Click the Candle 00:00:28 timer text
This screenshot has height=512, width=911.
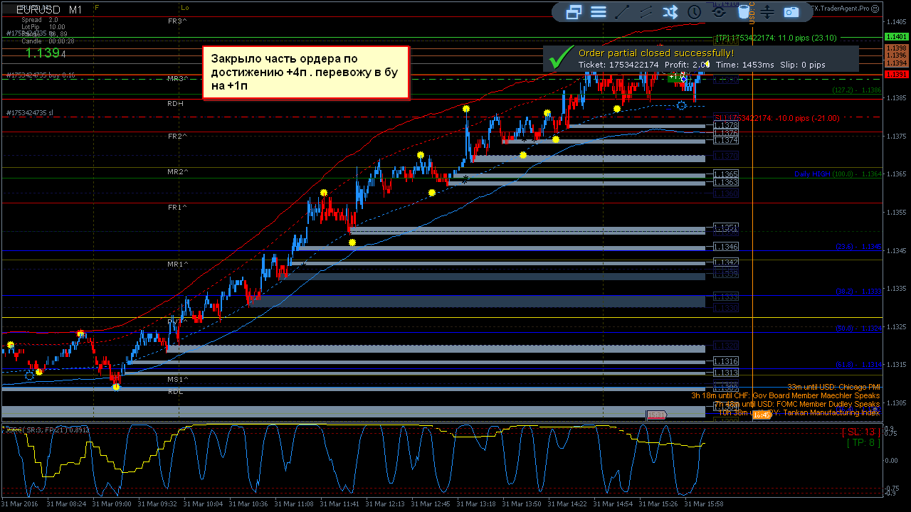48,41
